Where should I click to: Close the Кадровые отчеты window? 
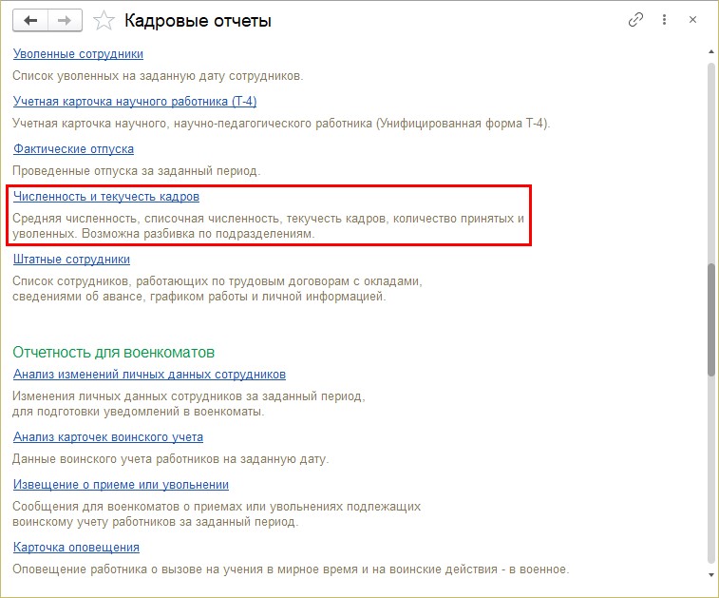692,20
